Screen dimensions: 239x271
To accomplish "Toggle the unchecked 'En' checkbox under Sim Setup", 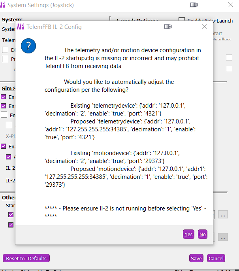I will (x=4, y=115).
